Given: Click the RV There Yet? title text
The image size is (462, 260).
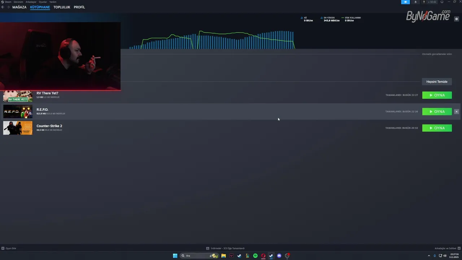Looking at the screenshot, I should 47,93.
